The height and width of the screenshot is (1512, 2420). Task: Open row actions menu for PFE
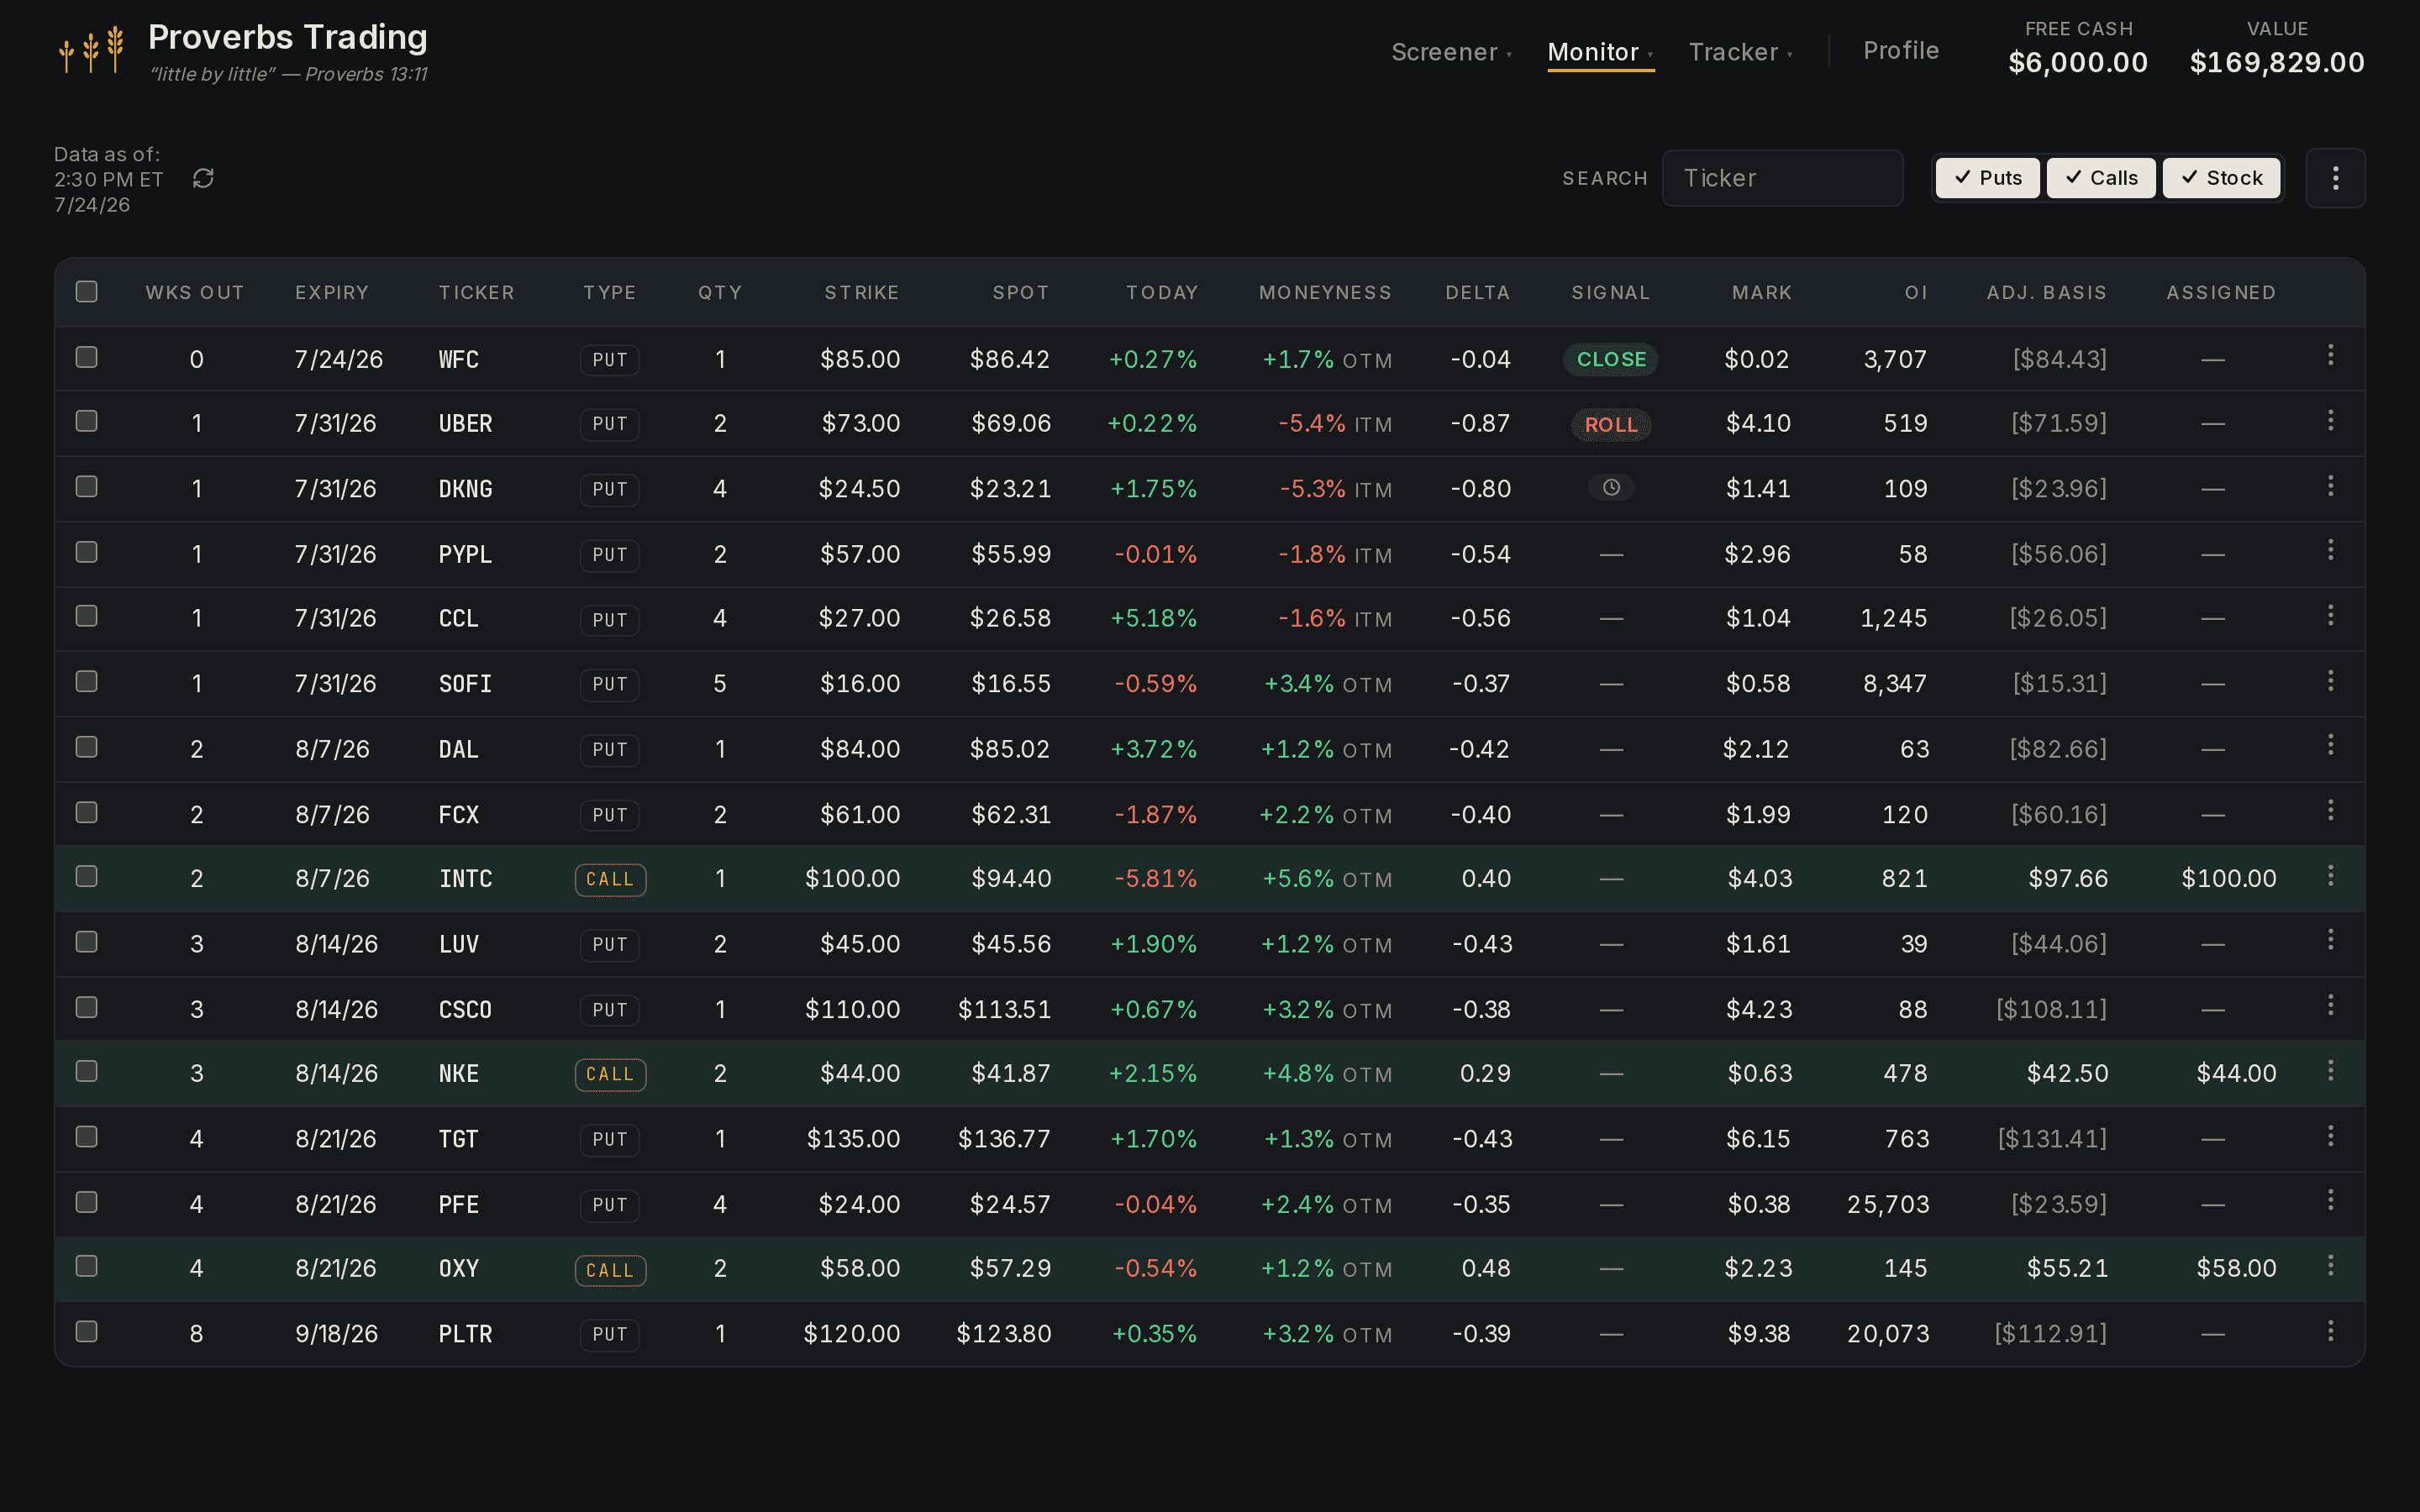click(2330, 1200)
